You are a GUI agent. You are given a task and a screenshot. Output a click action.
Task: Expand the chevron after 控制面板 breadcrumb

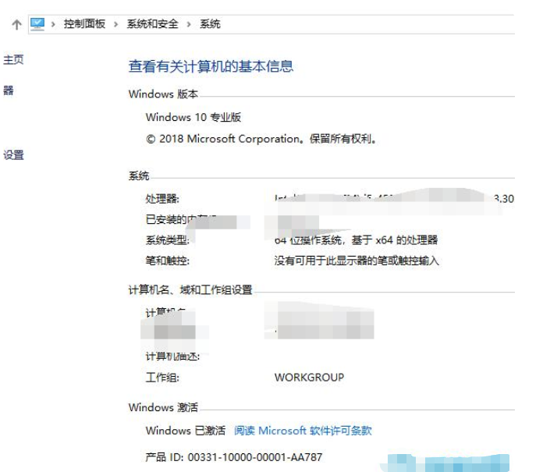(x=115, y=24)
